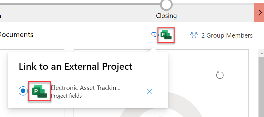Click the Electronic Asset Trackin... project name

pos(85,88)
